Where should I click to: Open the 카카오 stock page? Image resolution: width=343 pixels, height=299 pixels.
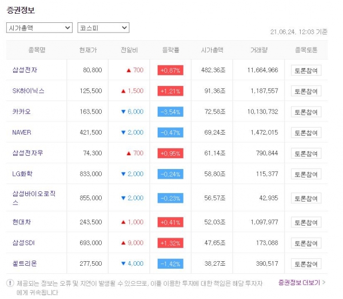(x=22, y=112)
